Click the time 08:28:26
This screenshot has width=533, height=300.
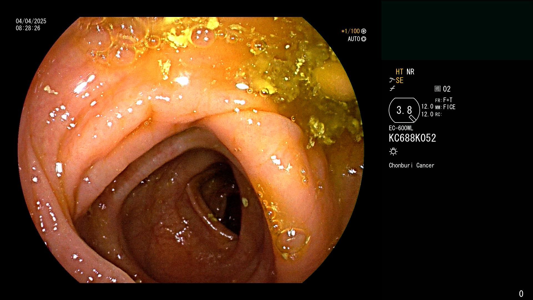(x=28, y=28)
